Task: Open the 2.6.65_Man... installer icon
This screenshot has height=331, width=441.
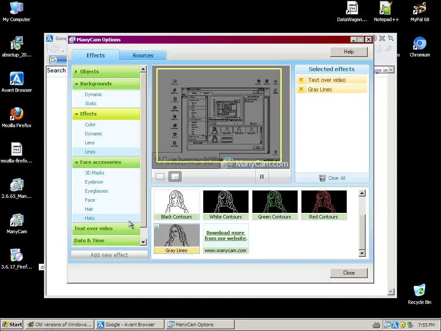Action: coord(16,188)
